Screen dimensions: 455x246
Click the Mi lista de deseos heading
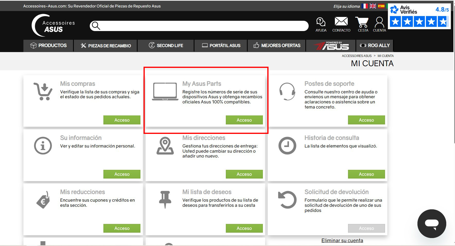coord(207,192)
